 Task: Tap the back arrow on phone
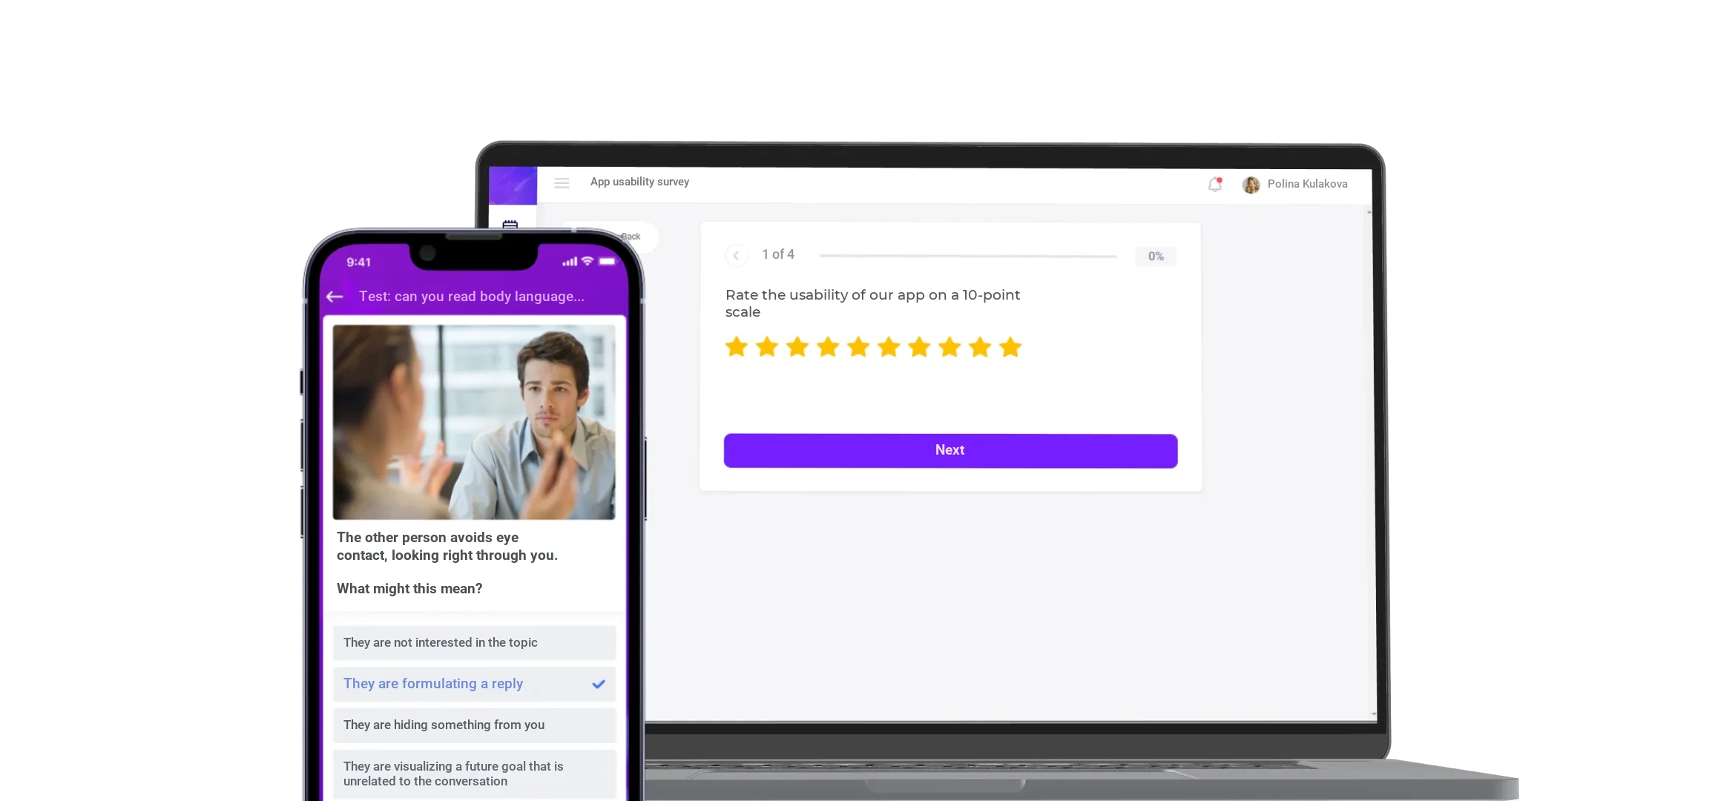(x=335, y=297)
